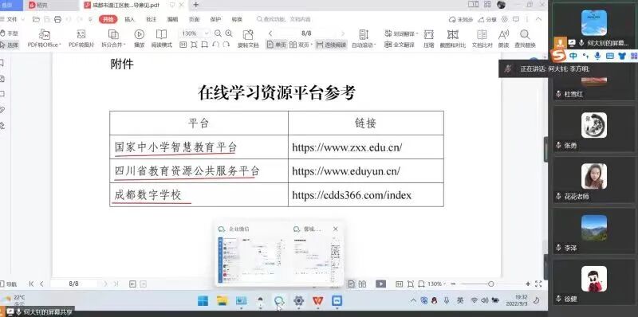
Task: Open the 130% zoom dropdown in toolbar
Action: click(x=207, y=33)
